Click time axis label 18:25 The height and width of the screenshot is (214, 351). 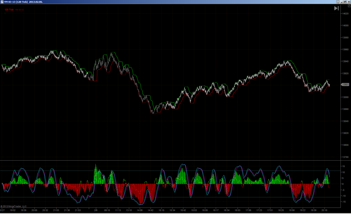click(281, 210)
